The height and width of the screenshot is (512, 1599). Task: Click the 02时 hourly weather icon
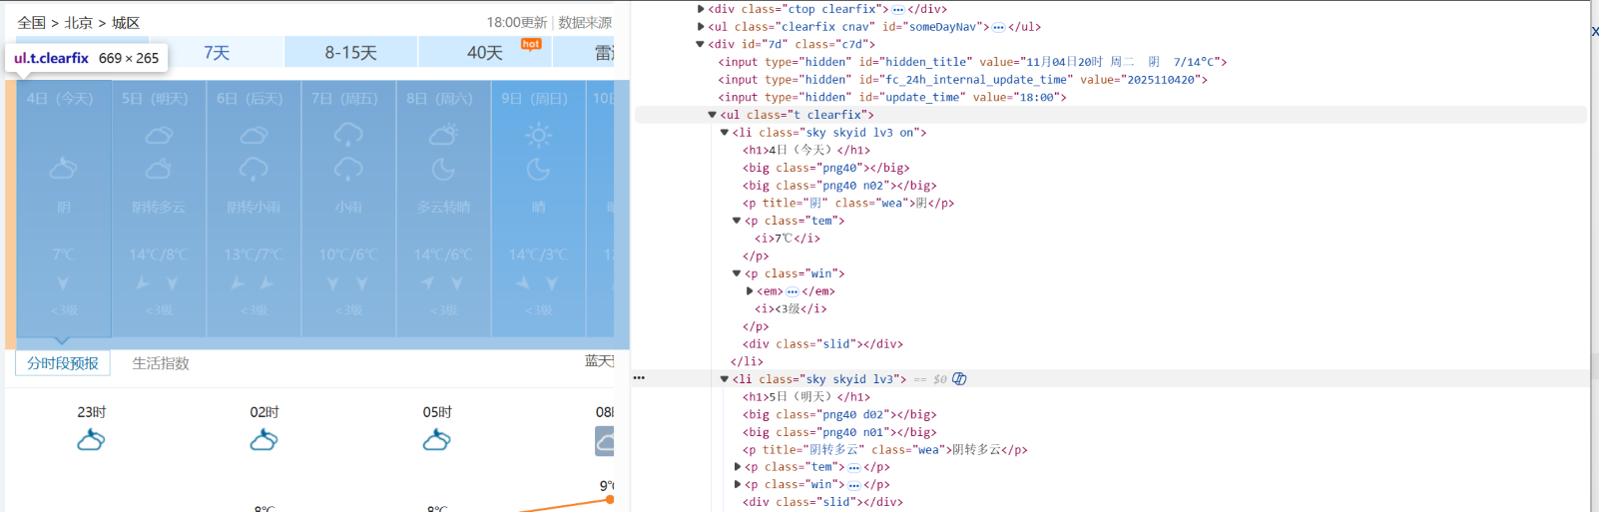tap(264, 439)
